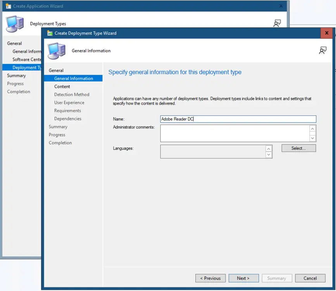Click the 'General Information' header text beside computer icon
This screenshot has width=336, height=291.
coord(91,51)
